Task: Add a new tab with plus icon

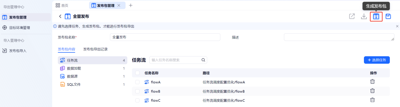Action: pos(130,5)
